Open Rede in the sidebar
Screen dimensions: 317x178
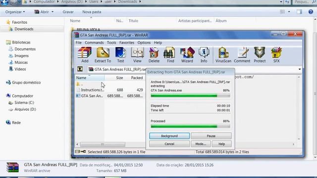pos(16,123)
